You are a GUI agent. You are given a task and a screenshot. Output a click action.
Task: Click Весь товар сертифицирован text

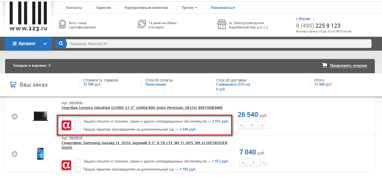(x=82, y=25)
